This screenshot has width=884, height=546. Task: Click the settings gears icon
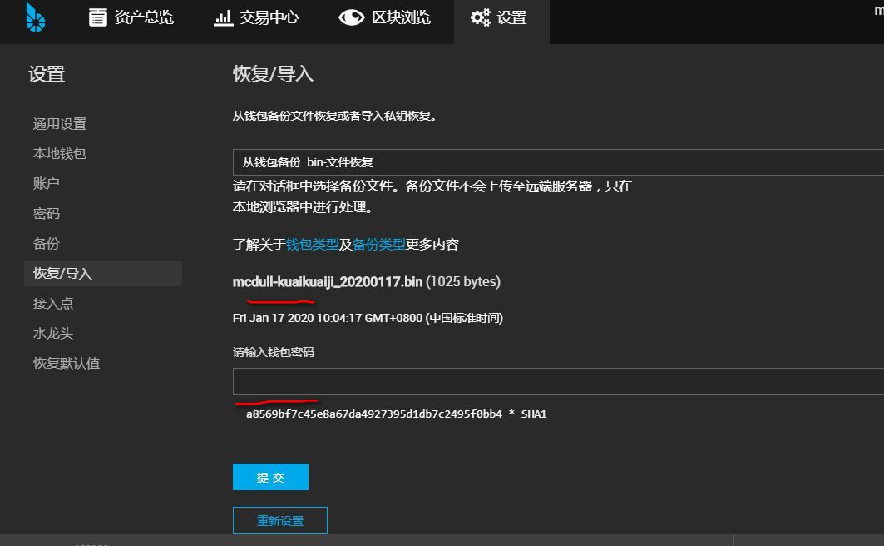[x=480, y=17]
